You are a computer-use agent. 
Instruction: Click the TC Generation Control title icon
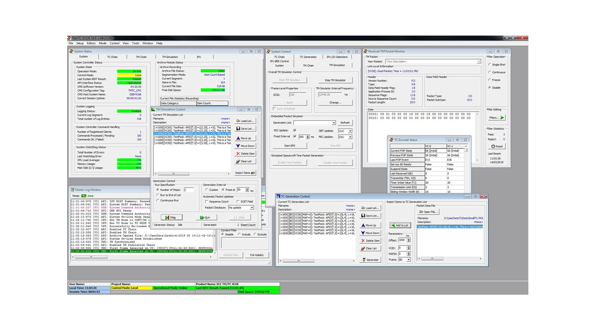(278, 196)
